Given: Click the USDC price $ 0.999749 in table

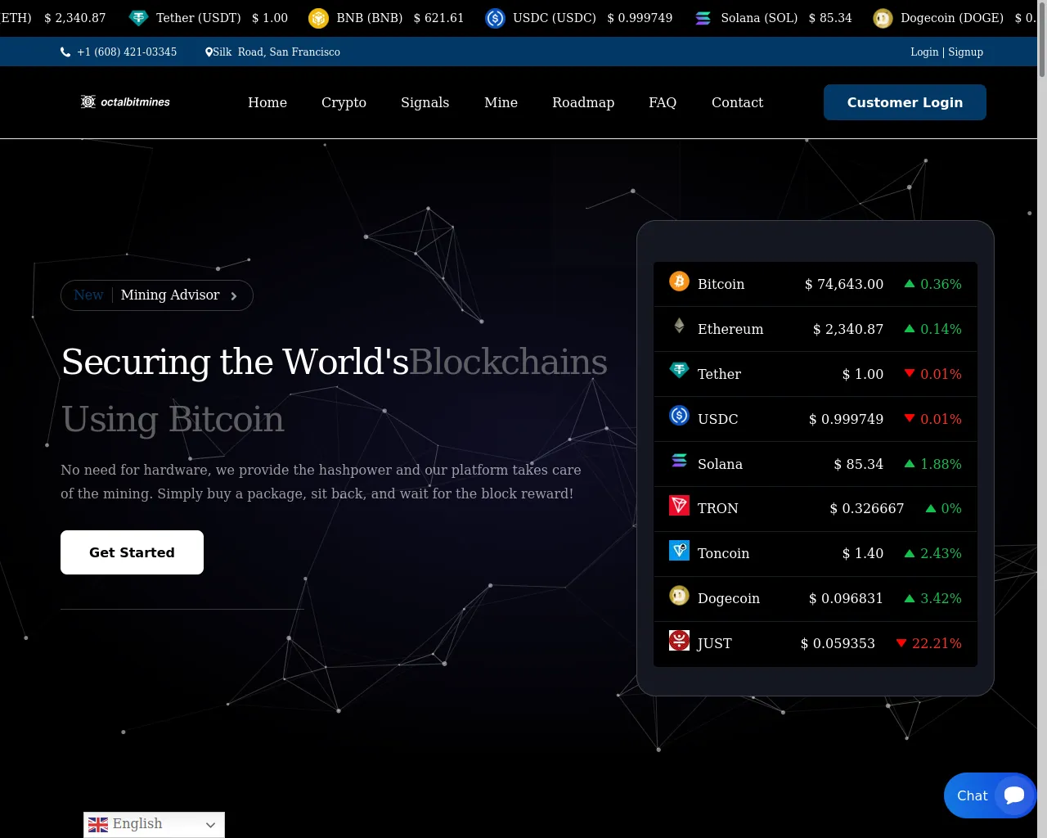Looking at the screenshot, I should pyautogui.click(x=846, y=419).
